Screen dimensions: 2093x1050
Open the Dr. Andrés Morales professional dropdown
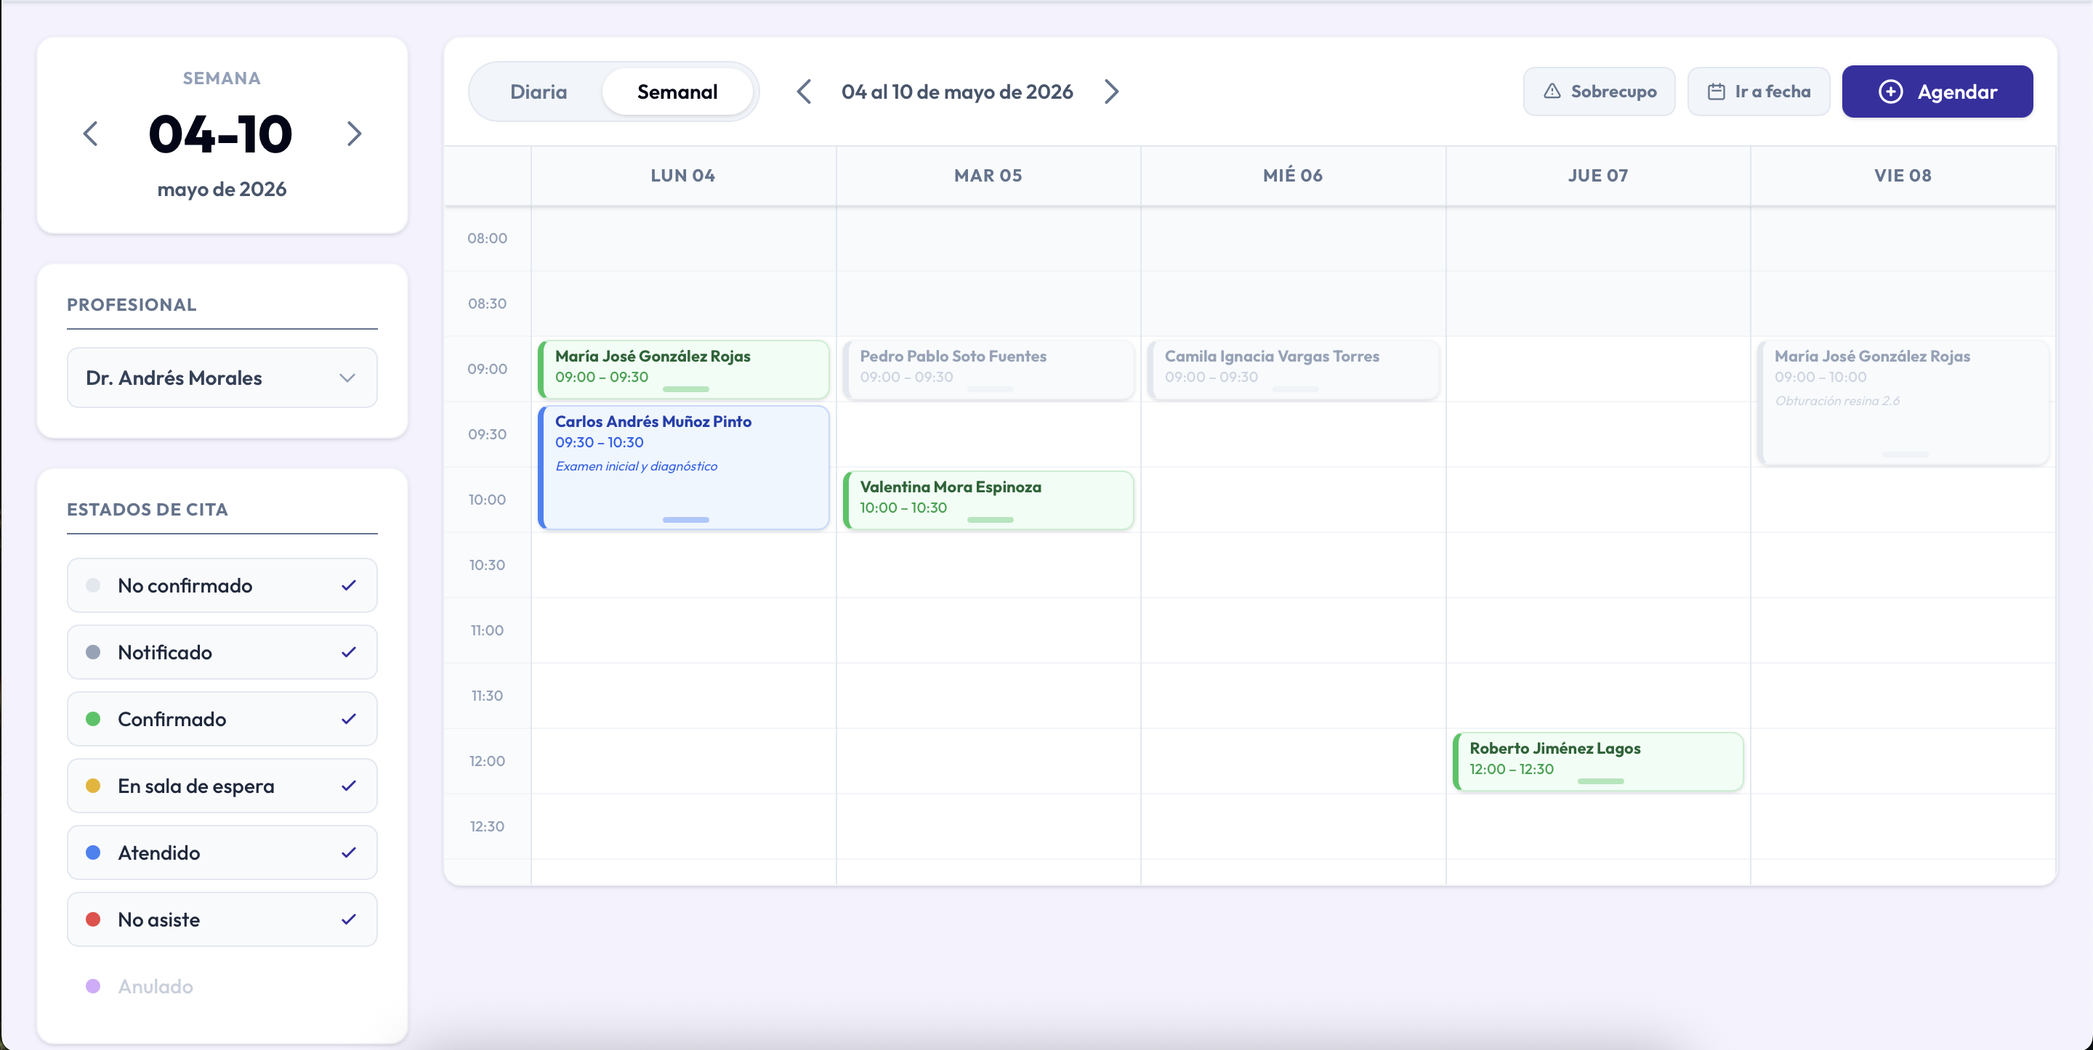click(x=222, y=378)
